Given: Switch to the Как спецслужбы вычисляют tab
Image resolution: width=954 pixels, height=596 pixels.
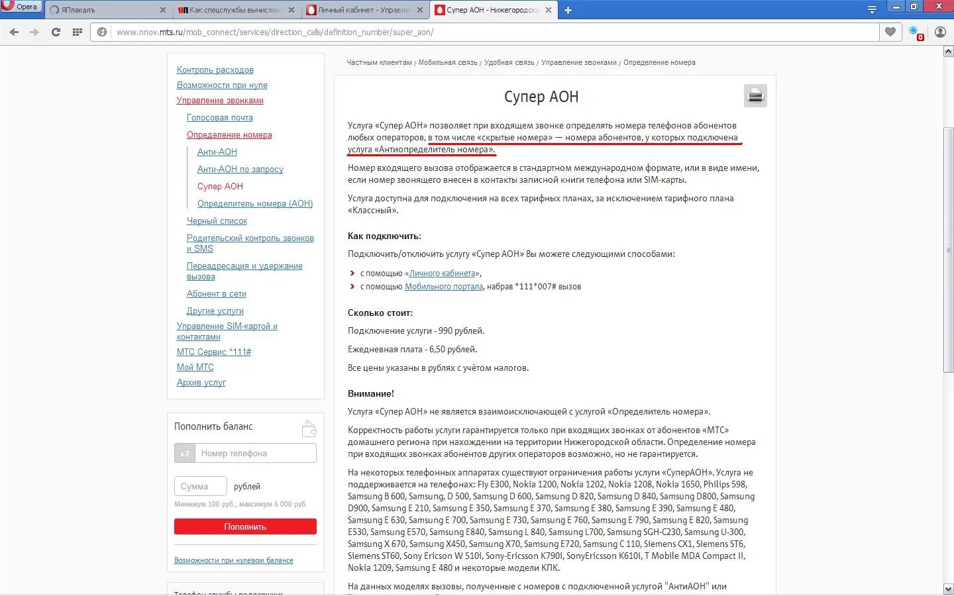Looking at the screenshot, I should point(235,10).
